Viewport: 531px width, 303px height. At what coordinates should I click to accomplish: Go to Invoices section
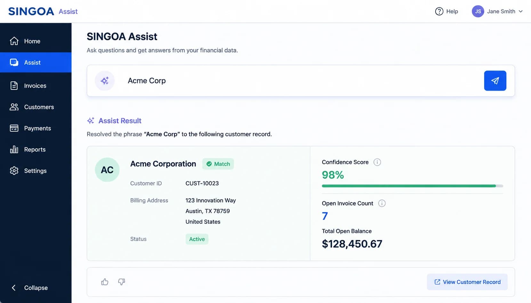pos(35,86)
